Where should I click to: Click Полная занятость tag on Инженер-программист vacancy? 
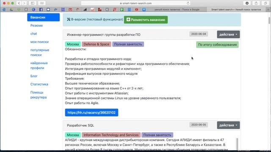[x=128, y=44]
